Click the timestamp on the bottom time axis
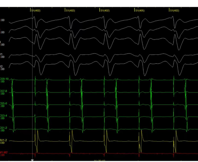This screenshot has width=198, height=162. 100,161
